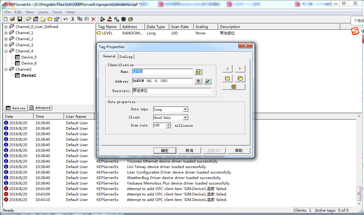Switch to the Scaling tab

(x=126, y=57)
